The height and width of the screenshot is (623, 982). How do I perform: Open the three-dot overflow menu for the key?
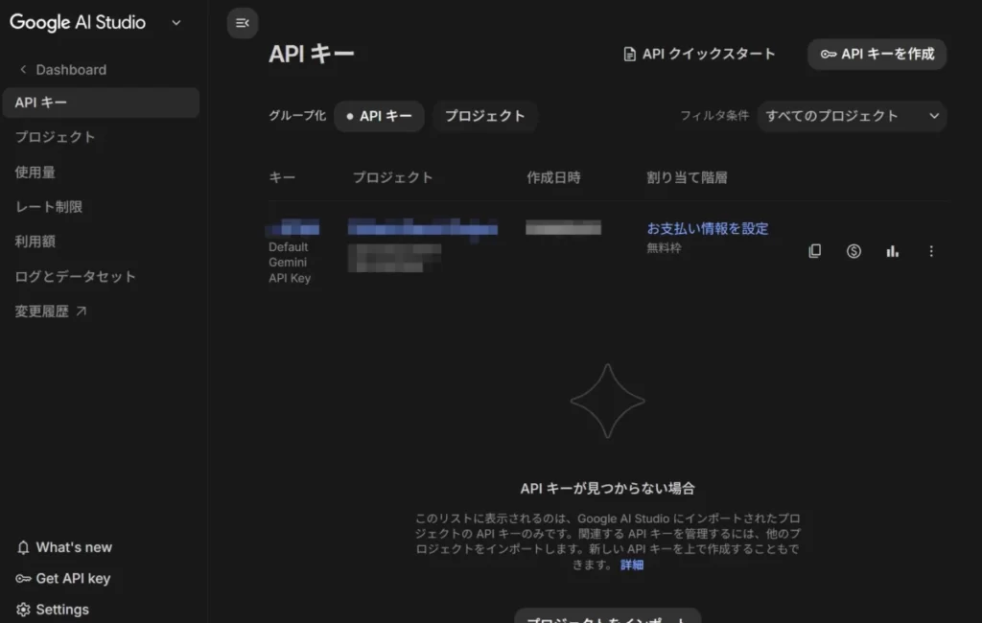(931, 250)
